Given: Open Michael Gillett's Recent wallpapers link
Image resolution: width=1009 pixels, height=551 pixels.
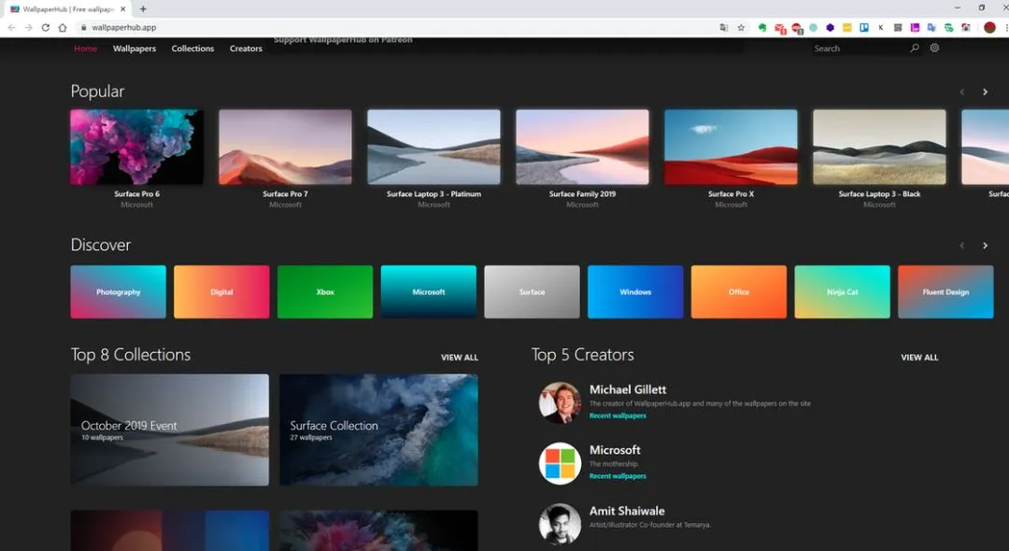Looking at the screenshot, I should 618,416.
